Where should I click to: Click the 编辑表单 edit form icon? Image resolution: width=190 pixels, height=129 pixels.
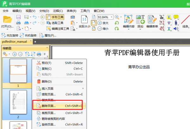[x=152, y=19]
